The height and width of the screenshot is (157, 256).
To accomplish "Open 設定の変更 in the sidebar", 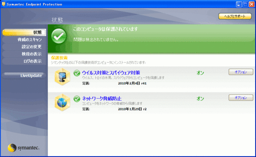I will tap(24, 47).
